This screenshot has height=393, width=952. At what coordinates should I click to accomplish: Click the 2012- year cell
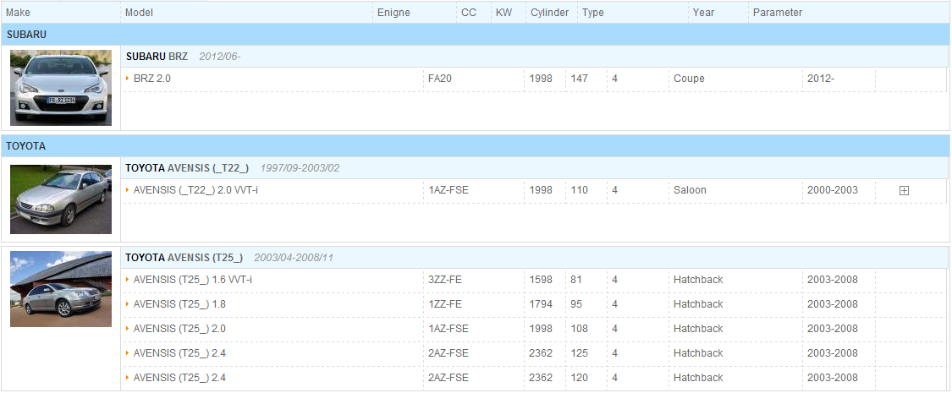[x=821, y=79]
